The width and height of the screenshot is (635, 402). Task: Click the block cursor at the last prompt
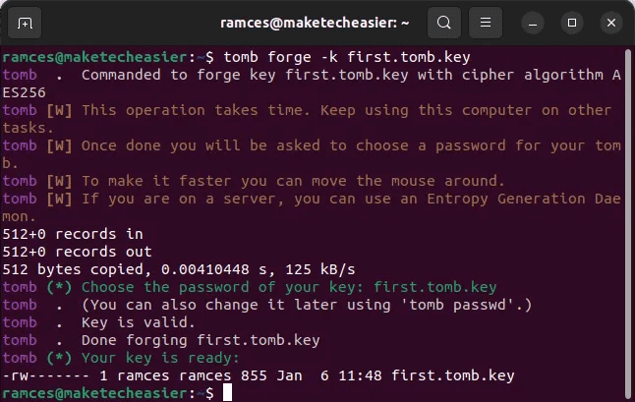coord(228,393)
